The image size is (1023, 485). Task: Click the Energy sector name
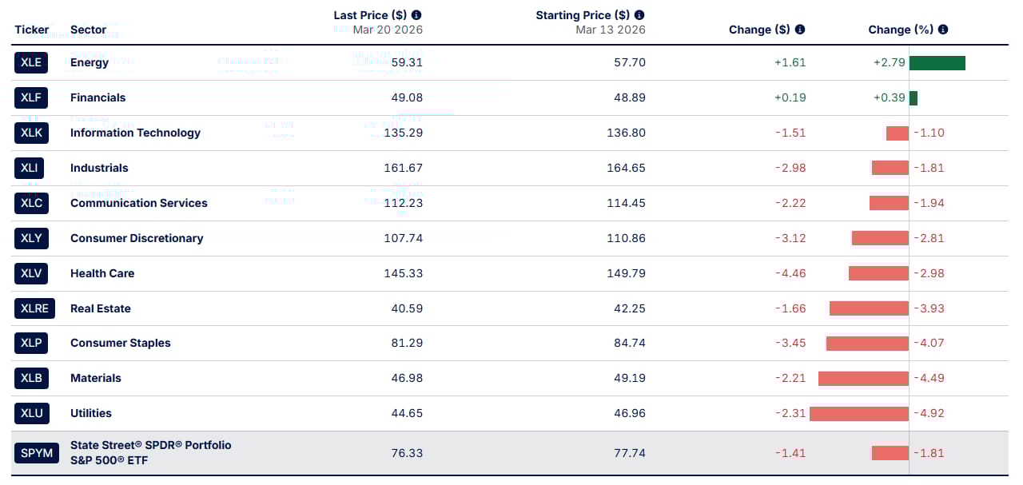[90, 62]
